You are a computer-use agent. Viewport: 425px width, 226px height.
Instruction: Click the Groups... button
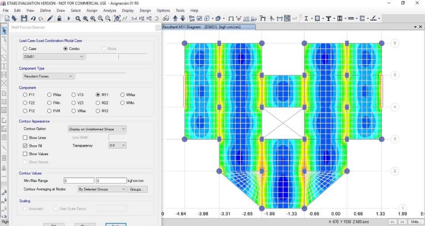pyautogui.click(x=137, y=189)
